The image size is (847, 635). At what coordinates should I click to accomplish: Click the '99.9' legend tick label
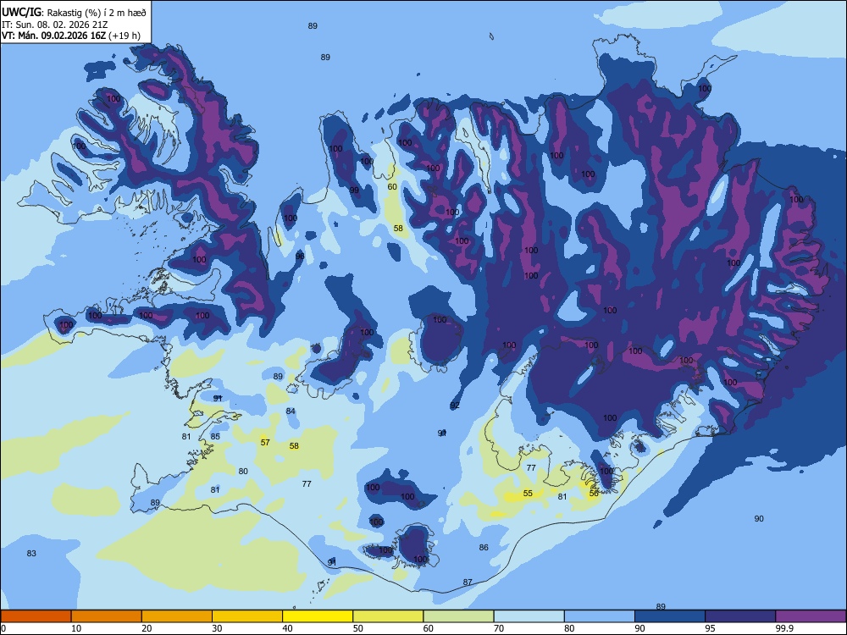coord(784,628)
